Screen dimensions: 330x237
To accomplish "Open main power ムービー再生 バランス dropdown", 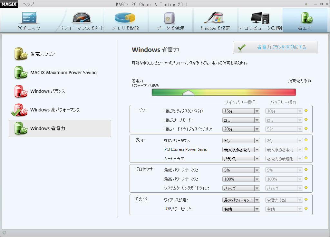I will 241,159.
